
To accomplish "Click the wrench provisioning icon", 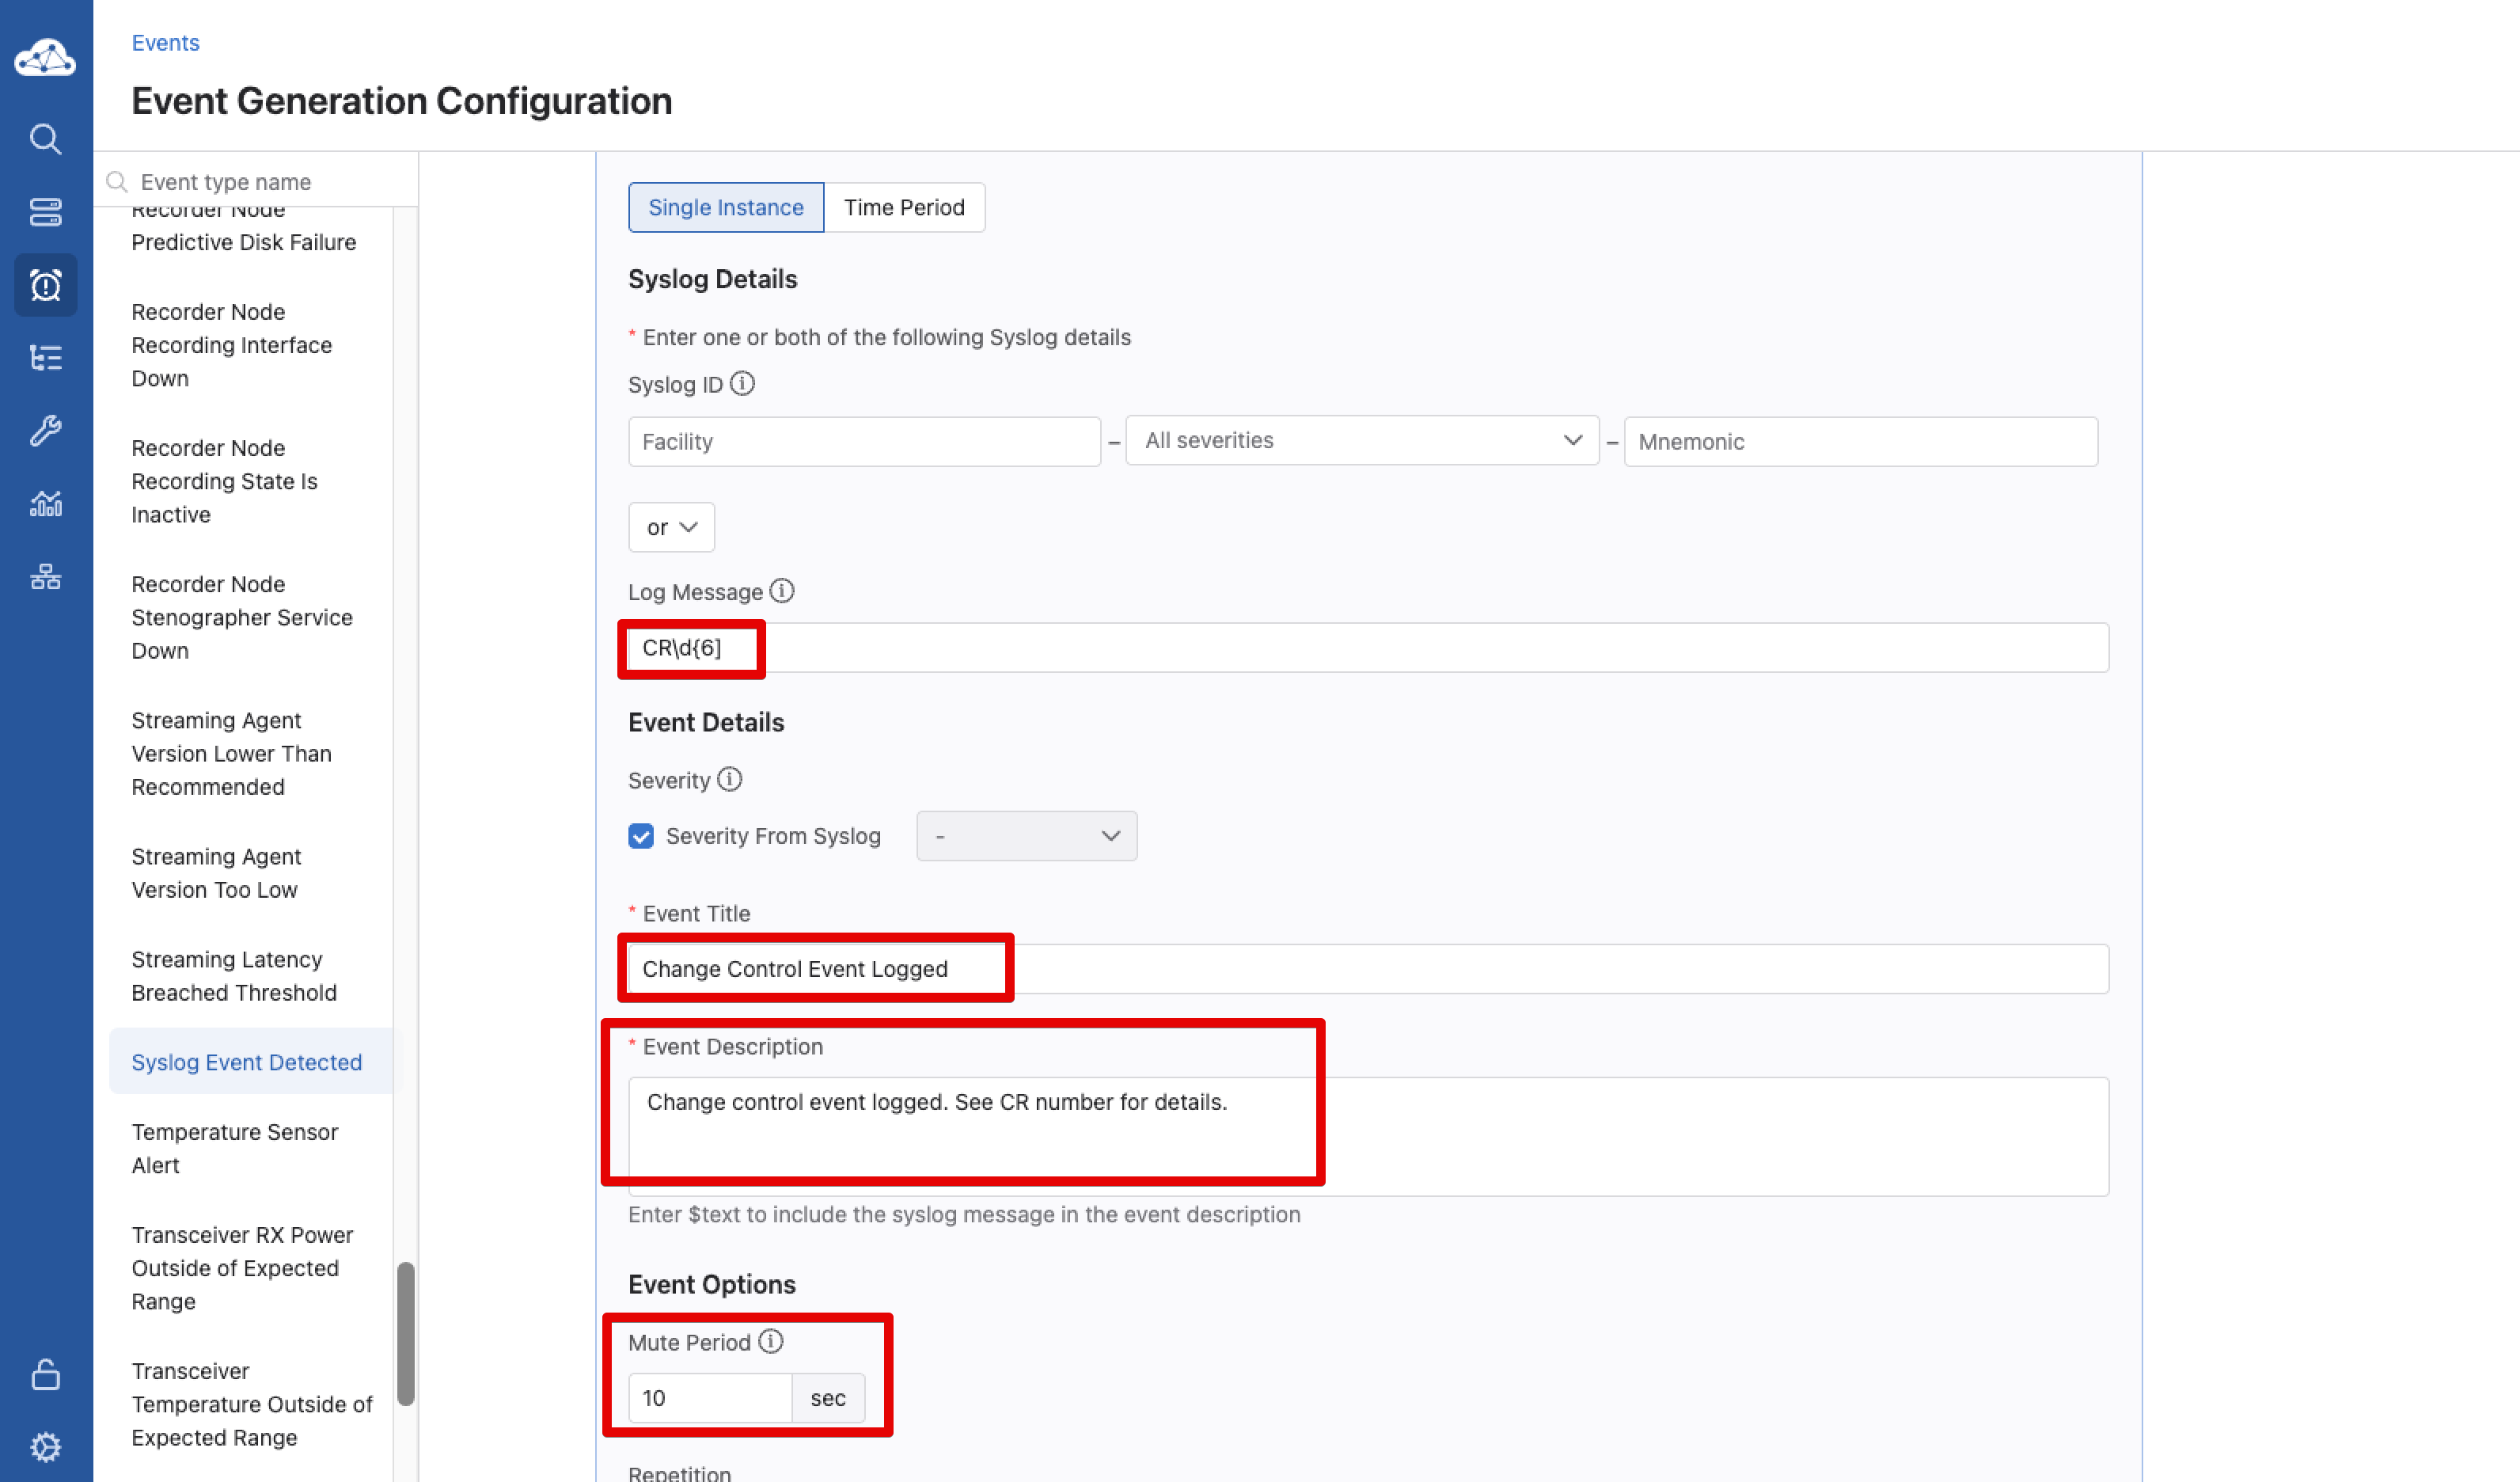I will pyautogui.click(x=45, y=430).
